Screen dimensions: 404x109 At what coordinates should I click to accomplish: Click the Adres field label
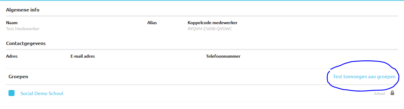pyautogui.click(x=12, y=56)
